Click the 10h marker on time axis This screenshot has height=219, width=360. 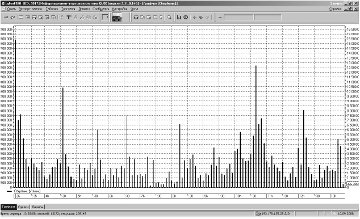tap(238, 196)
